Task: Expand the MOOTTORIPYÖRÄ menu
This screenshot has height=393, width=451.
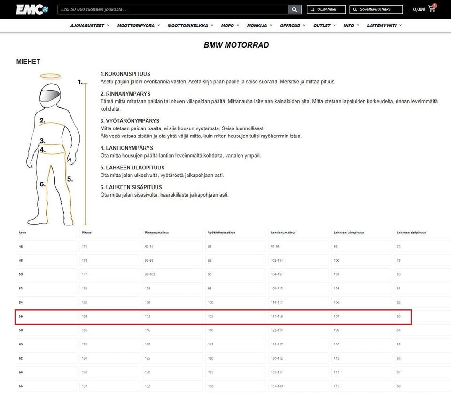Action: click(x=138, y=25)
